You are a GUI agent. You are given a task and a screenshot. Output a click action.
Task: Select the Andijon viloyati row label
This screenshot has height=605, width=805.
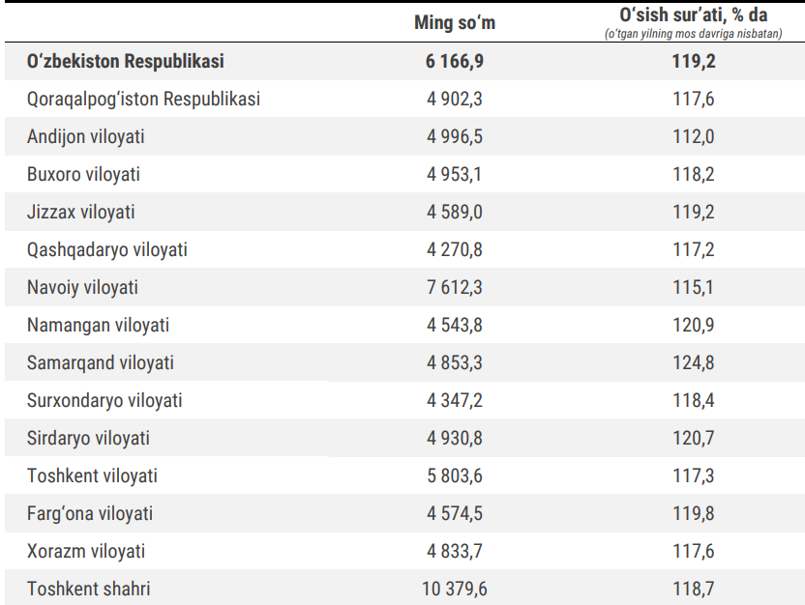[86, 136]
